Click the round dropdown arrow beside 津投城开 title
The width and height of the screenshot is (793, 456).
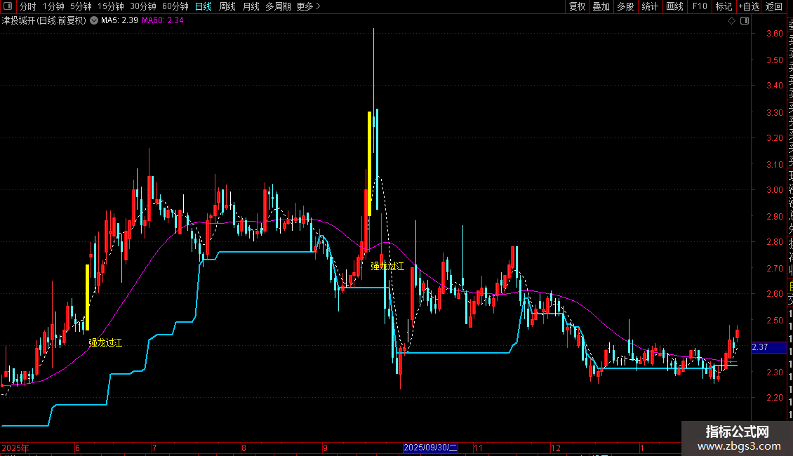94,20
